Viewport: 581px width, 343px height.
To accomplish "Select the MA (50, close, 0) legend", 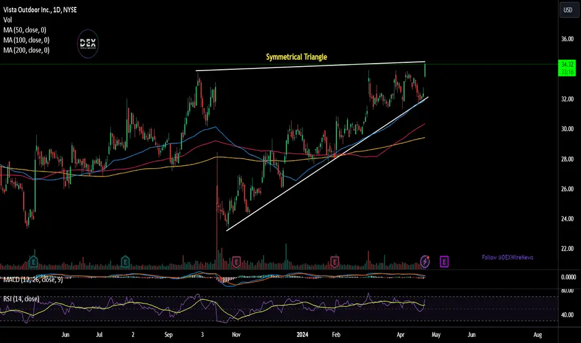I will 25,30.
